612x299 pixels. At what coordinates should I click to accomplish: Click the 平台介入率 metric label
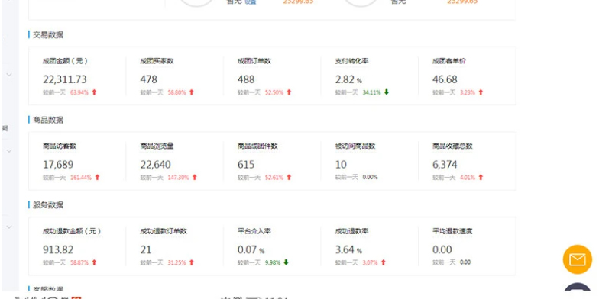[x=254, y=231]
